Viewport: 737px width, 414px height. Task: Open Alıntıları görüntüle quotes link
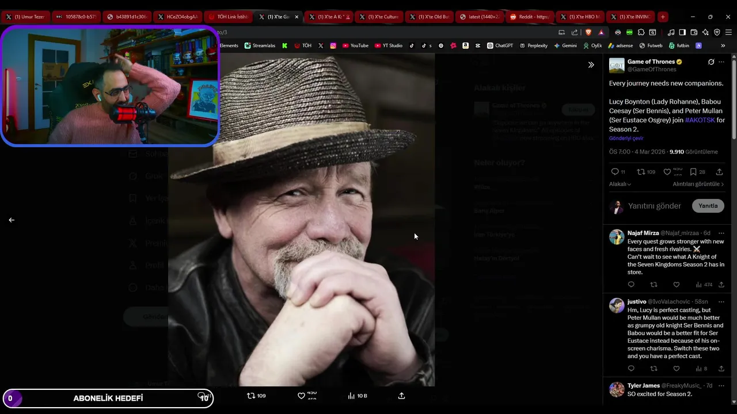(x=698, y=184)
